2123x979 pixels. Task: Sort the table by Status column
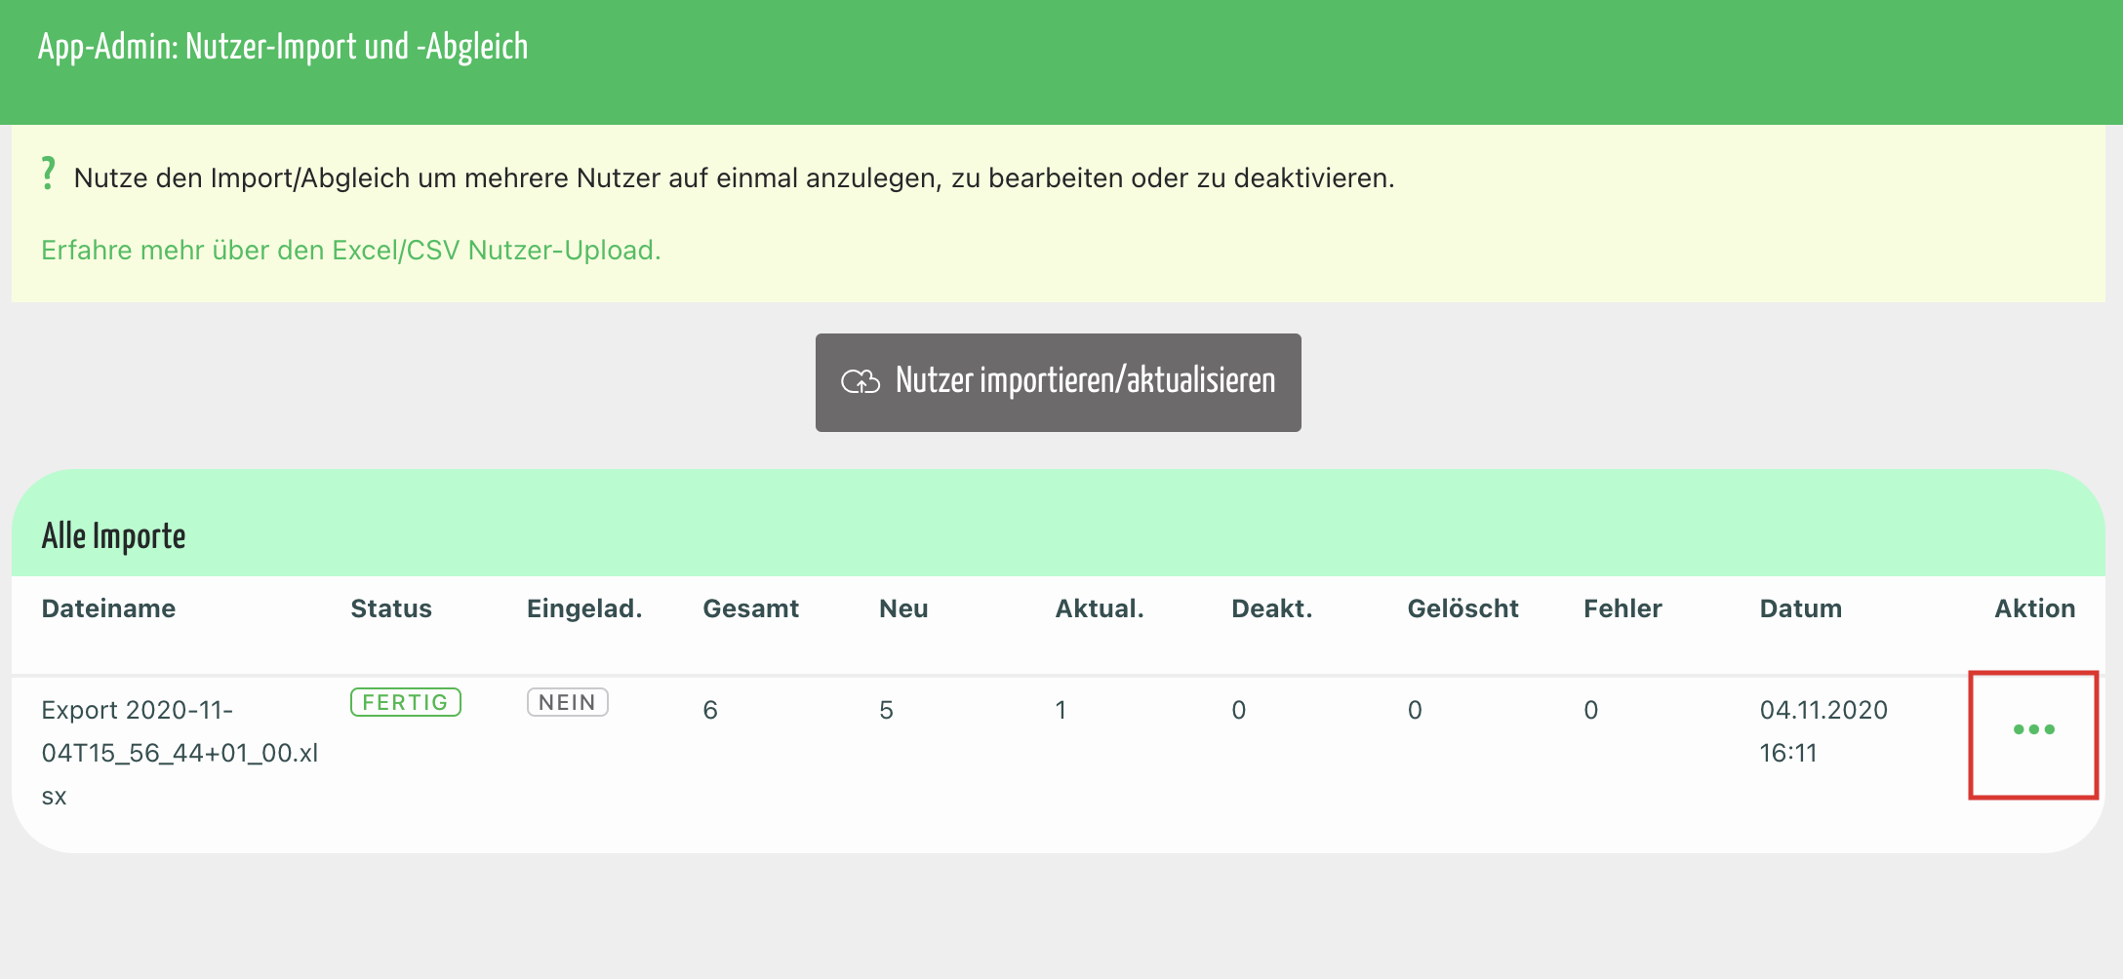tap(391, 607)
